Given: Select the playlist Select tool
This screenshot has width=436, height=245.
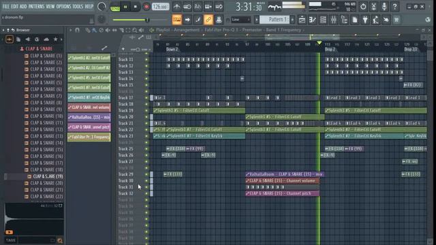Looking at the screenshot, I should 128,30.
